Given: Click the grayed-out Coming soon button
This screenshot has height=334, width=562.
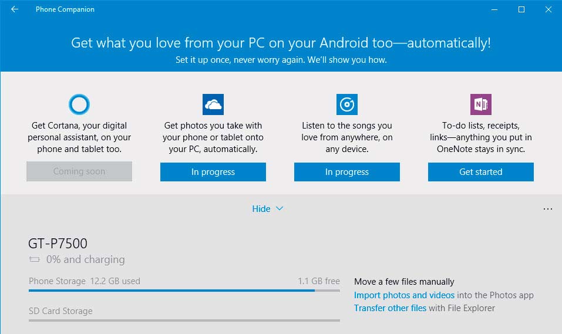Looking at the screenshot, I should [79, 171].
